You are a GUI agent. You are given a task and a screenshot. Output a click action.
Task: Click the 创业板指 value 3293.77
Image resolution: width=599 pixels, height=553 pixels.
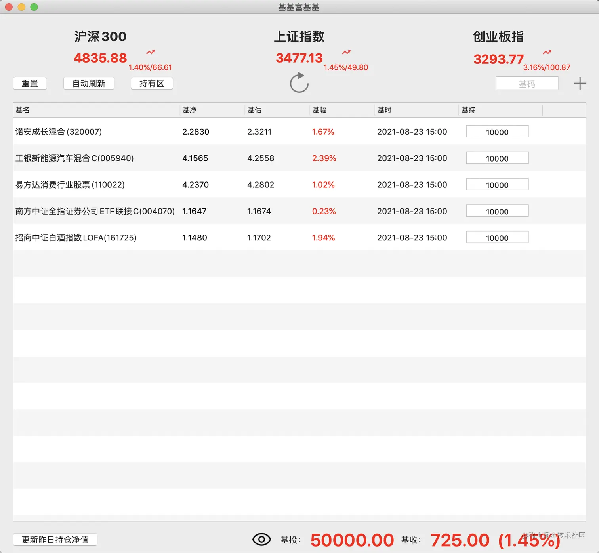(x=498, y=59)
